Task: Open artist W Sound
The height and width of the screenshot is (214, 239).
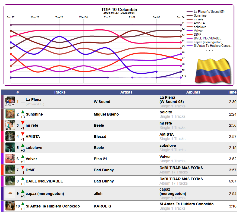Action: (102, 102)
